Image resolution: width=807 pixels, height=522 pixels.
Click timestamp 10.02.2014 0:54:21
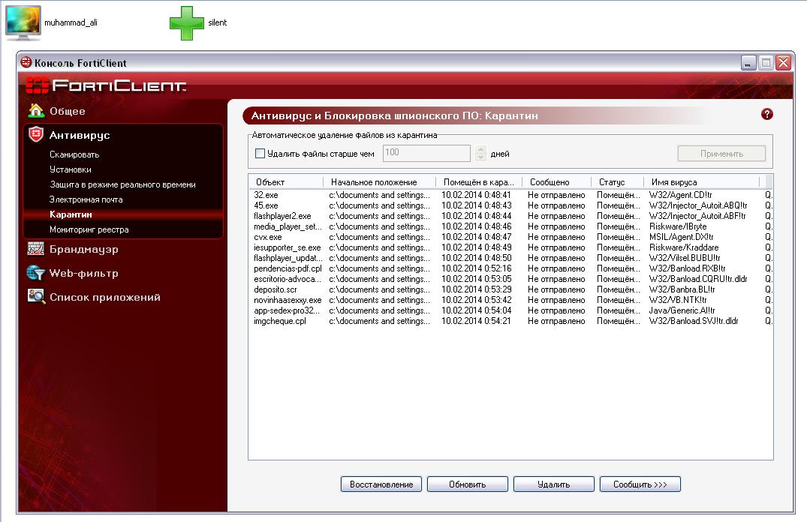click(477, 321)
